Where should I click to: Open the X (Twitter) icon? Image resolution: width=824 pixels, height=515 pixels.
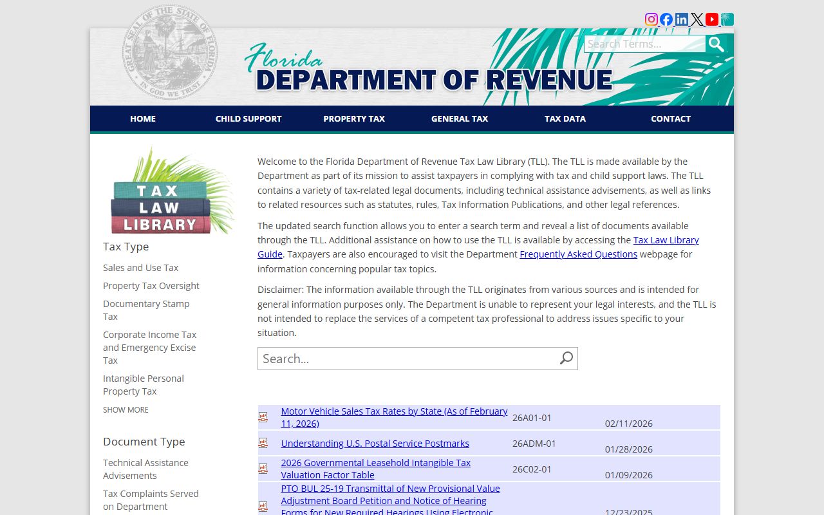[x=697, y=19]
